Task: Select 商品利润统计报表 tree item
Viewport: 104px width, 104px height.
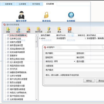Action: click(17, 66)
